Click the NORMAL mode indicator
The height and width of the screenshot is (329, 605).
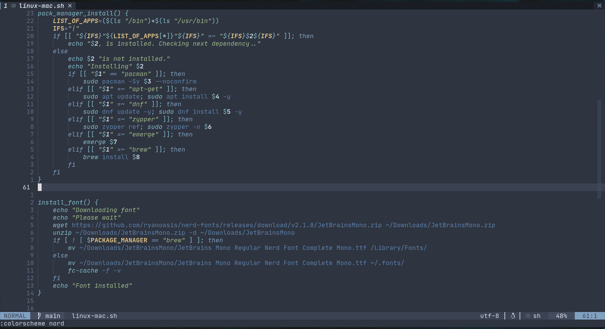15,316
